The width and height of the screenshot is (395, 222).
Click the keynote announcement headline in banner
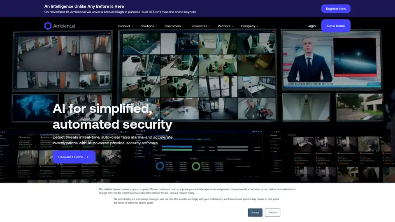84,7
